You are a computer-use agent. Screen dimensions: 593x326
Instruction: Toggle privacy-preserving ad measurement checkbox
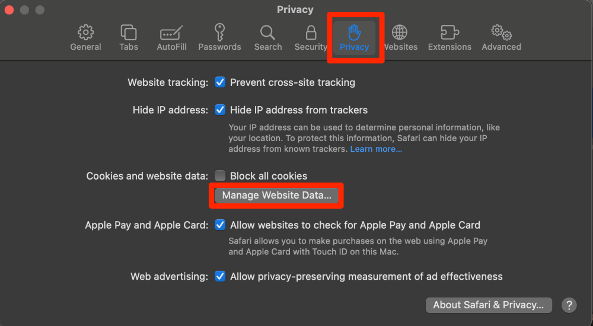tap(220, 277)
